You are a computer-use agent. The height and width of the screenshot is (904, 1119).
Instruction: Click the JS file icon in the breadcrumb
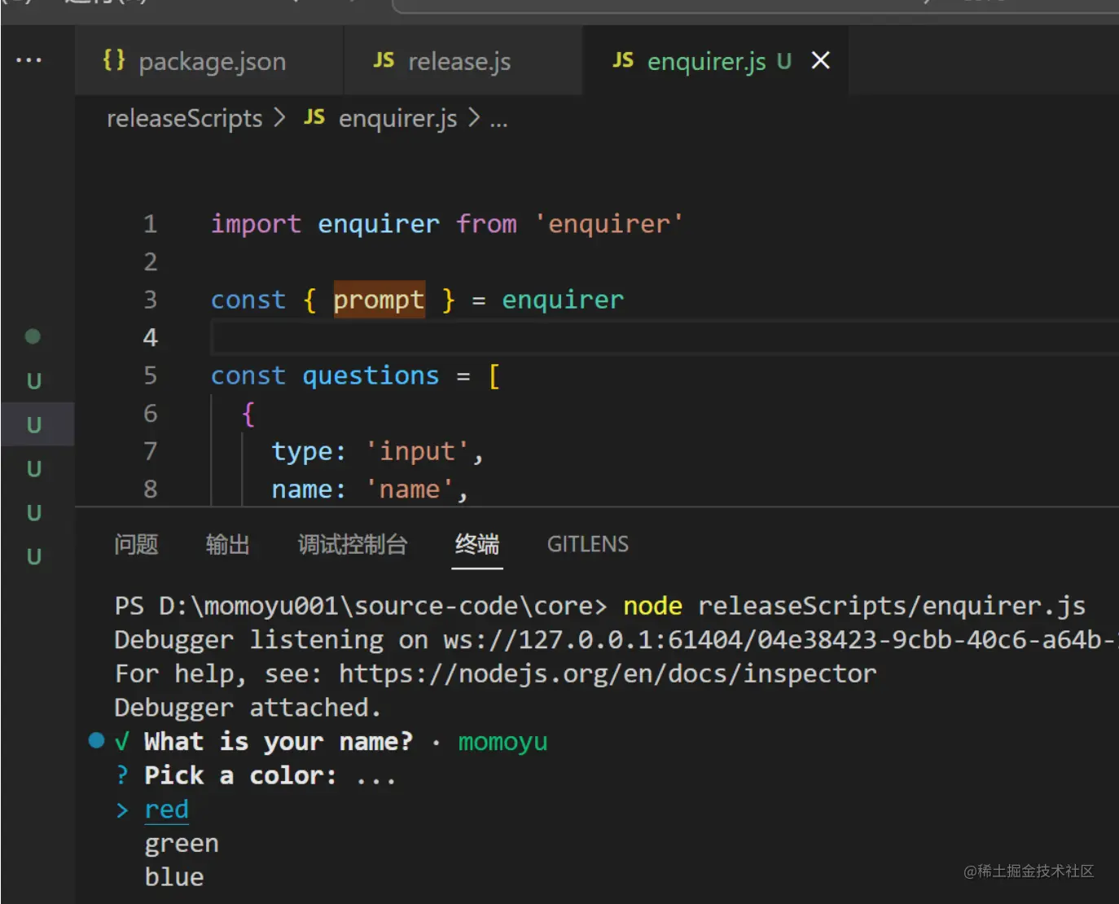click(x=314, y=118)
